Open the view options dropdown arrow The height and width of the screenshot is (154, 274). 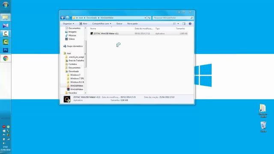tap(178, 24)
